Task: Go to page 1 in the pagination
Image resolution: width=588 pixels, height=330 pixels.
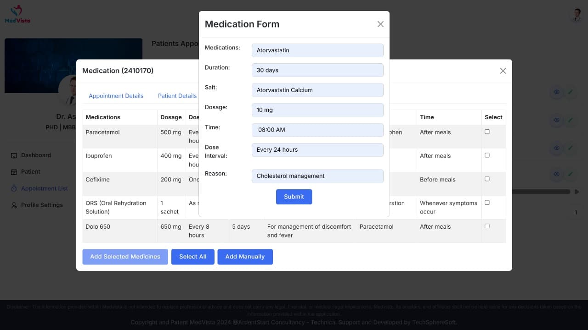Action: (576, 213)
